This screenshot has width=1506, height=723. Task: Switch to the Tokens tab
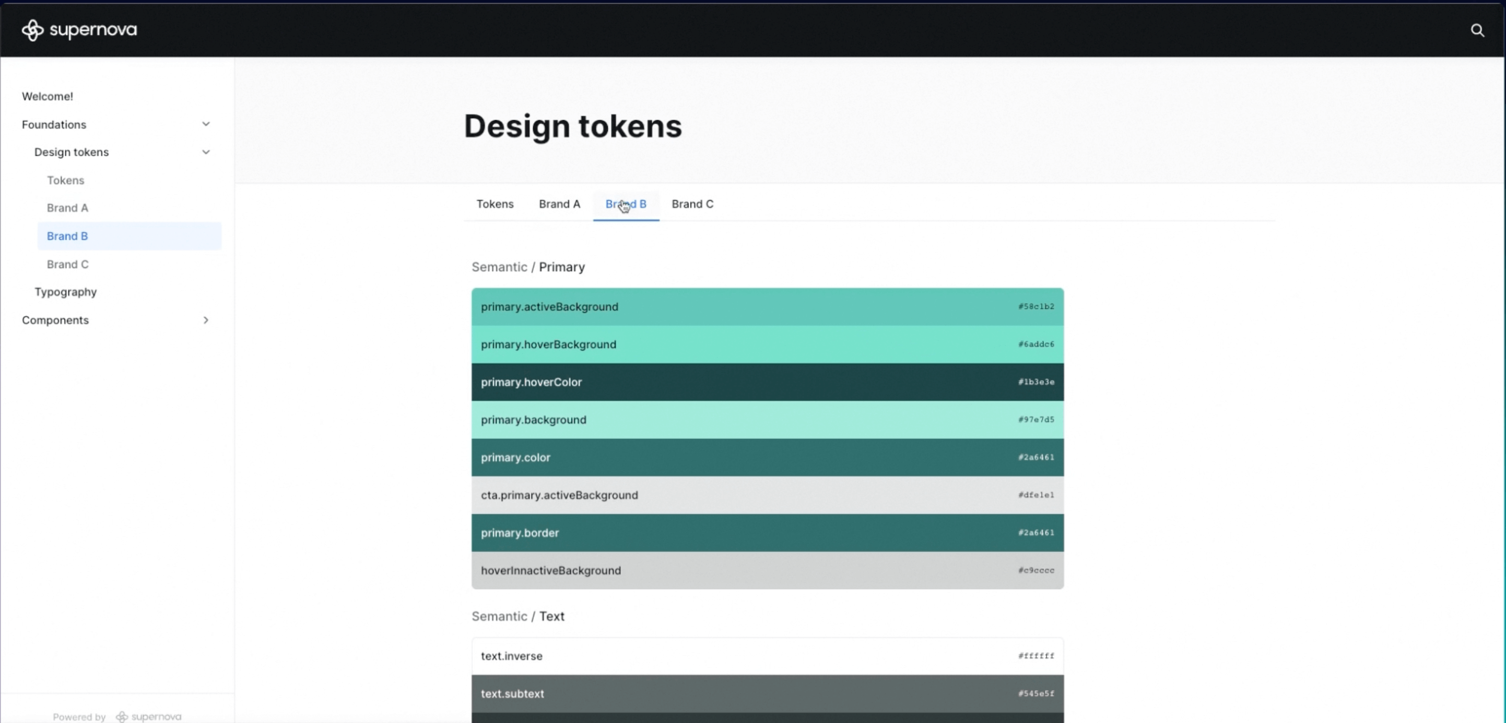click(x=495, y=204)
